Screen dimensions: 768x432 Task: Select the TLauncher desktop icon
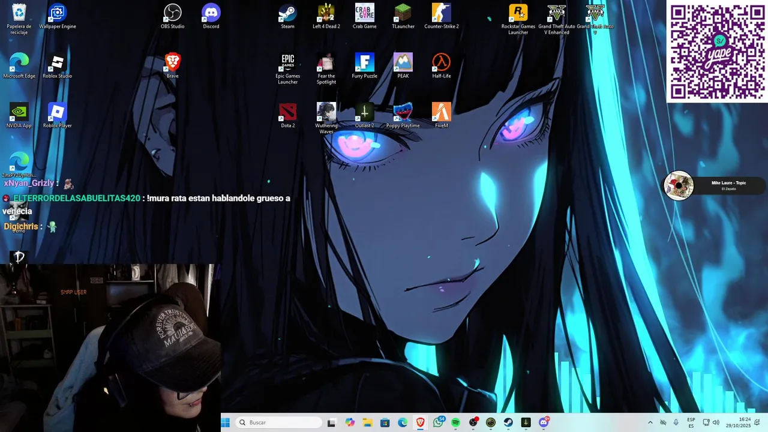pos(403,16)
